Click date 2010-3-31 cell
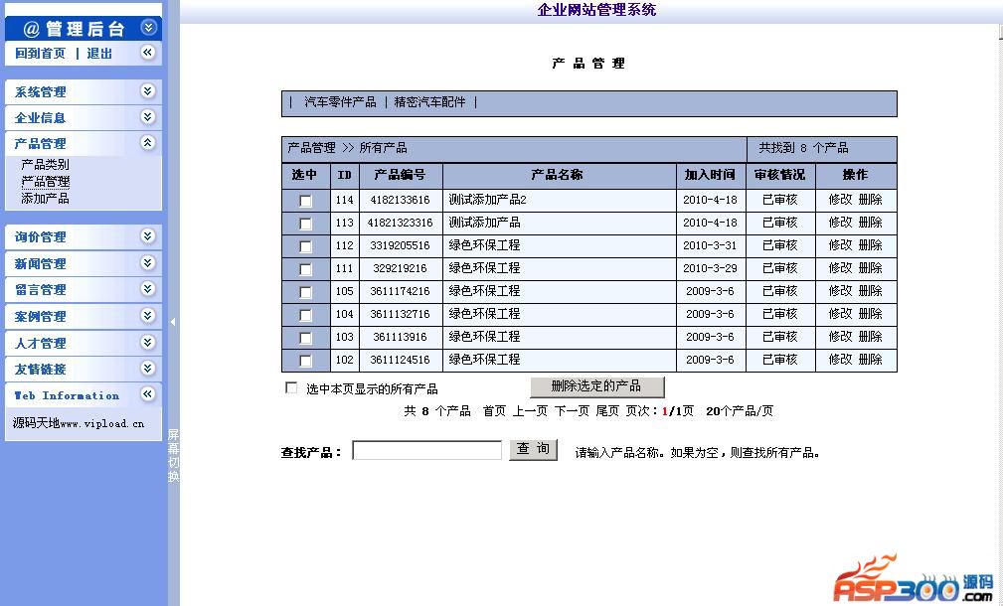 pos(710,245)
